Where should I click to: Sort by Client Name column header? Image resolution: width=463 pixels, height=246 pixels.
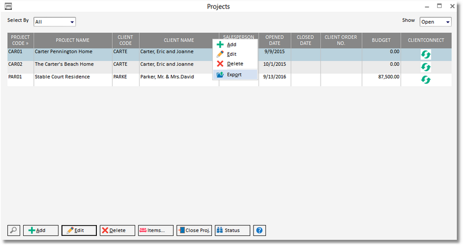pyautogui.click(x=179, y=41)
